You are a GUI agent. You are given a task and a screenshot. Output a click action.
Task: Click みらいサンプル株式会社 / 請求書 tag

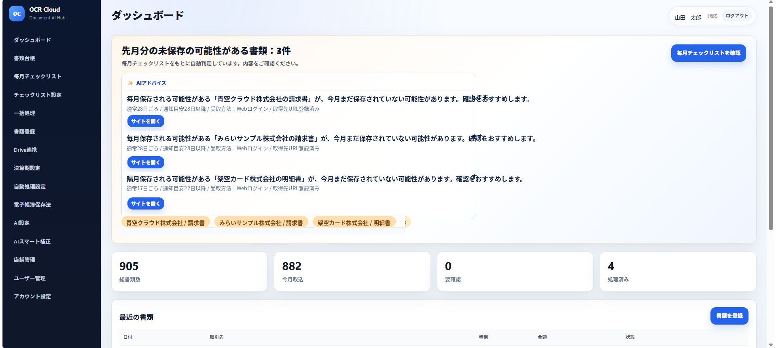(261, 223)
